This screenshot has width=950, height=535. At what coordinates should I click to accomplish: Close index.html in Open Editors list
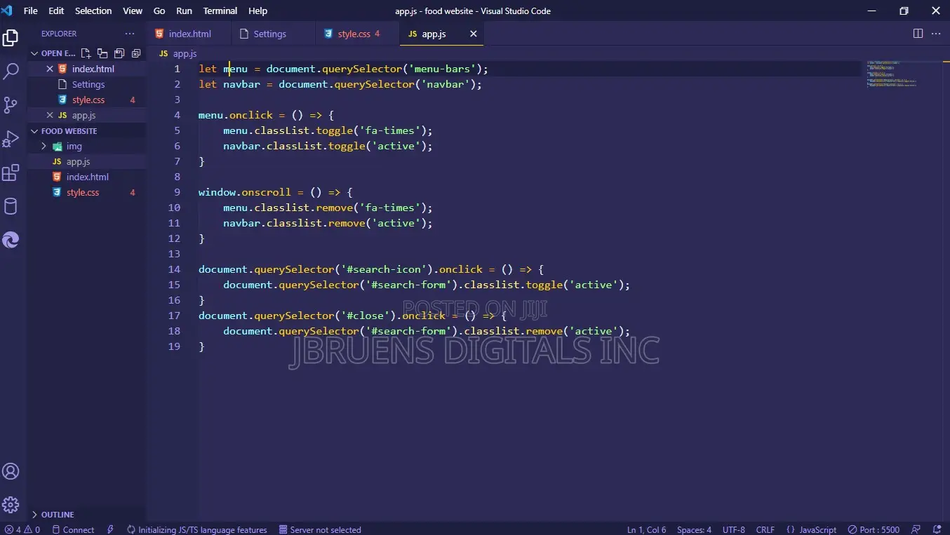point(50,69)
